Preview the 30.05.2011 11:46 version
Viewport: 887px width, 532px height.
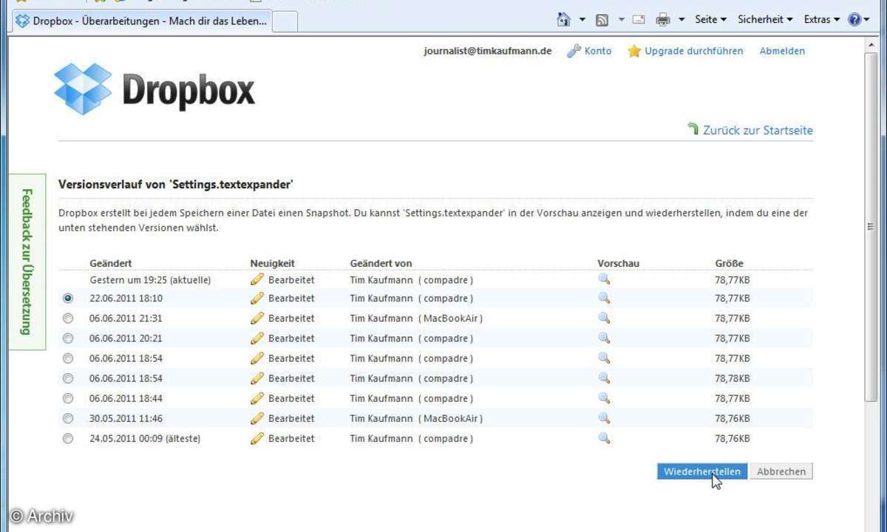[x=604, y=418]
